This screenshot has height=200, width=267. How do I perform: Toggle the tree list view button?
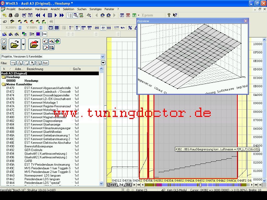[x=69, y=15]
